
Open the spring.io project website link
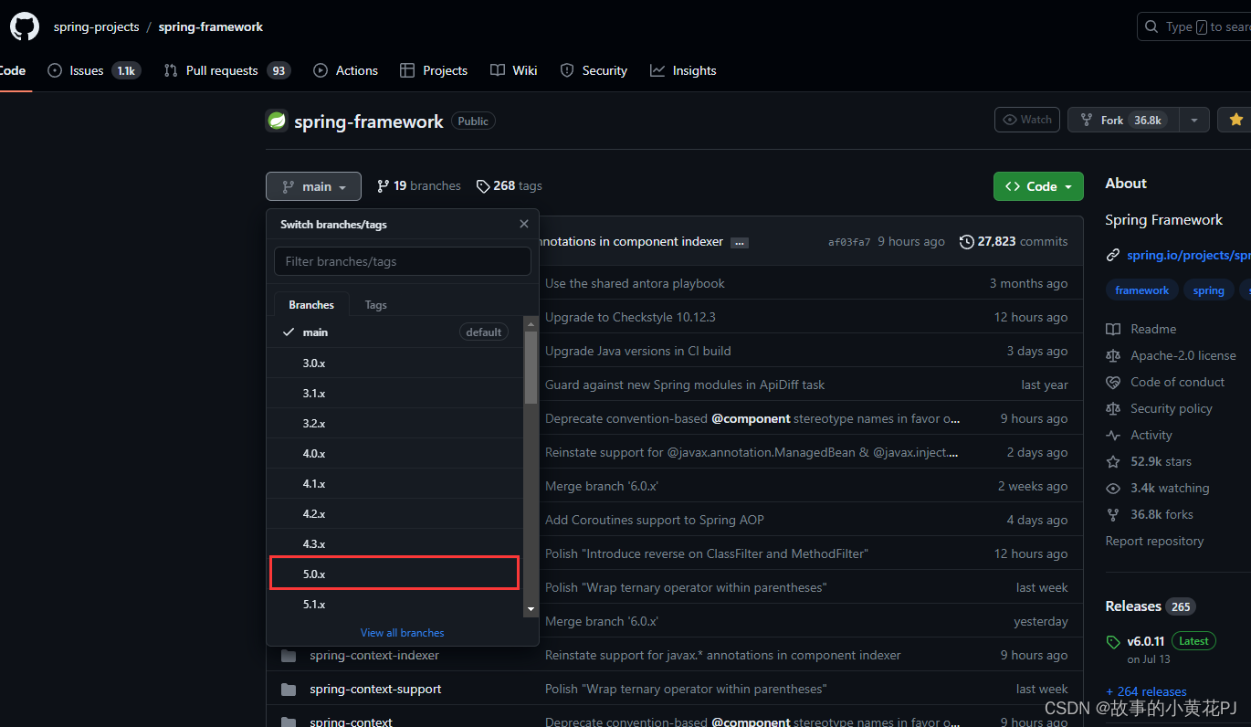coord(1188,255)
